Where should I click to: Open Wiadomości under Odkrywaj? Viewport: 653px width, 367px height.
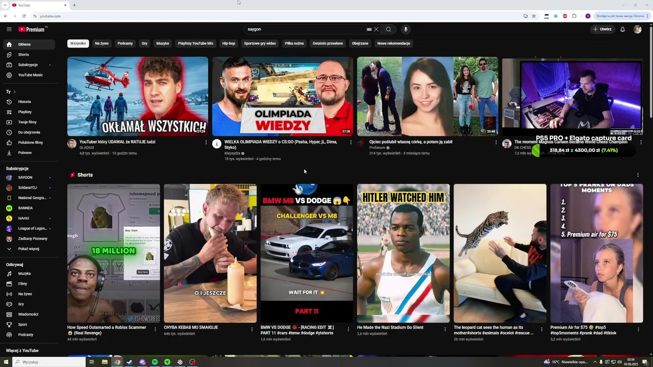point(30,314)
